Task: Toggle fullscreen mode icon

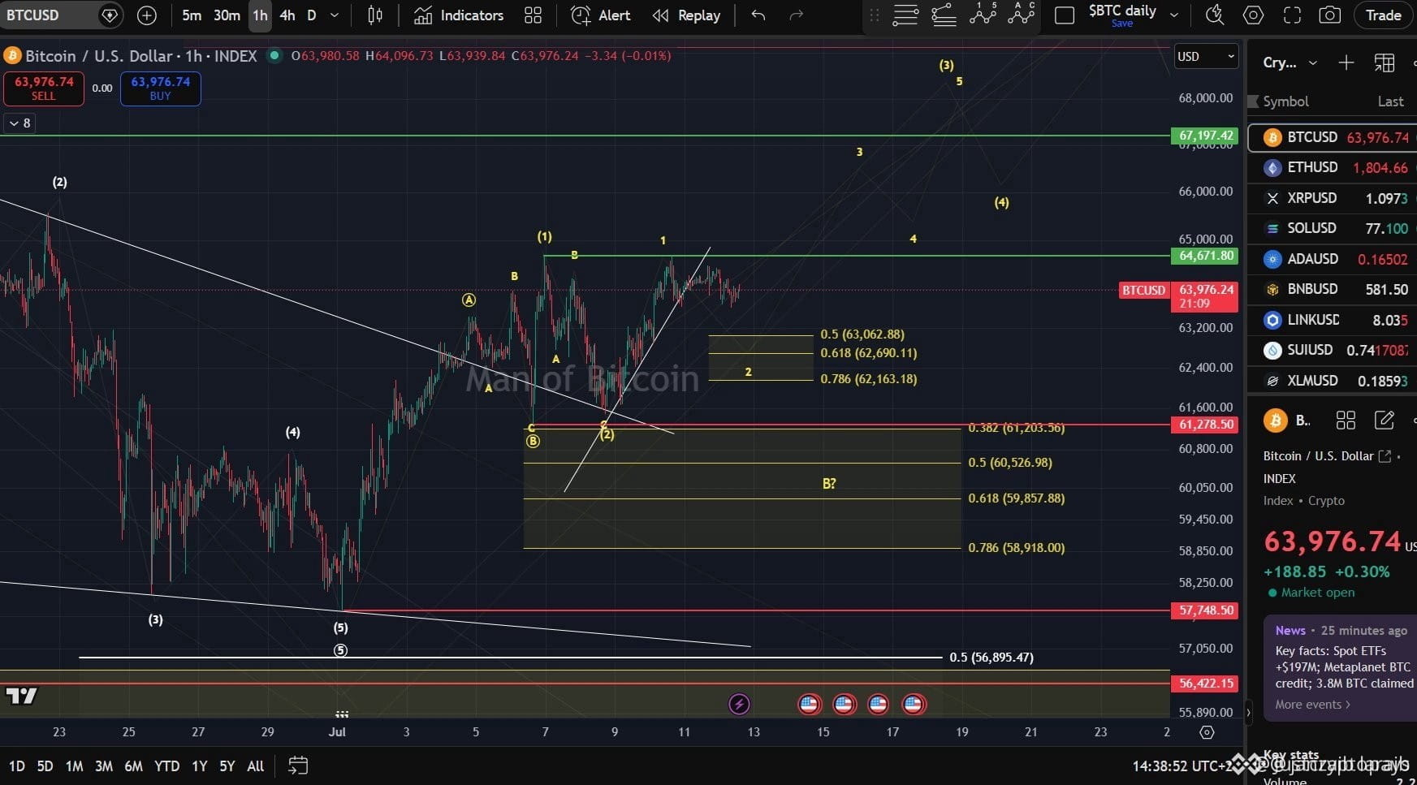Action: 1292,15
